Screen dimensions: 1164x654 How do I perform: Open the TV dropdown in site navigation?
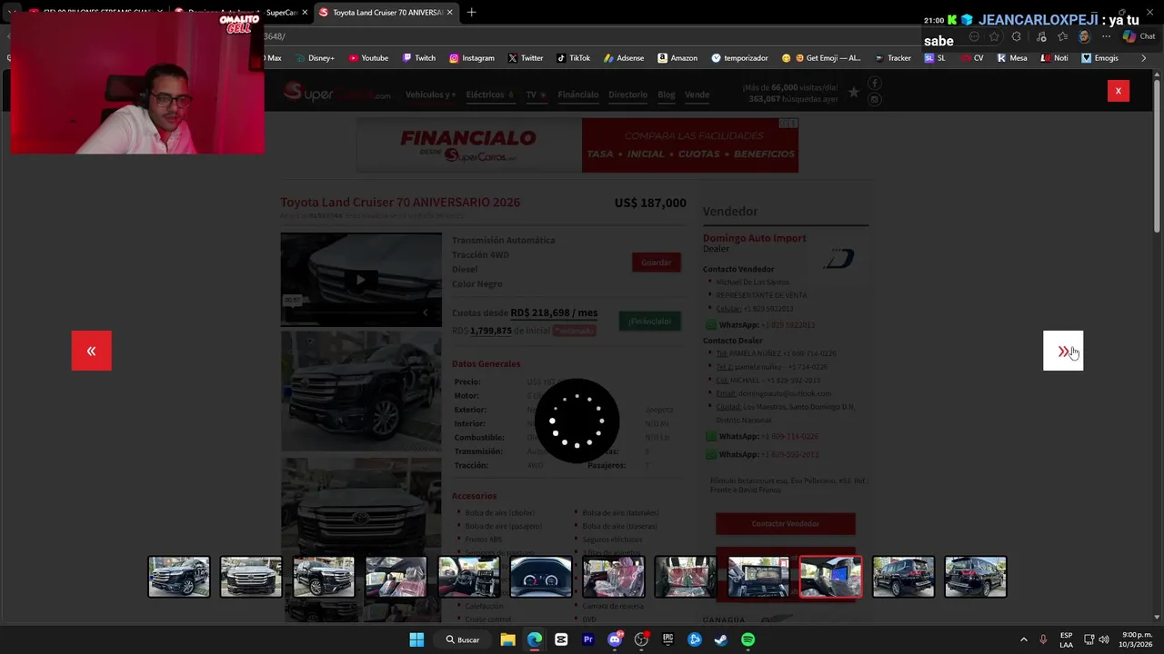pos(536,94)
